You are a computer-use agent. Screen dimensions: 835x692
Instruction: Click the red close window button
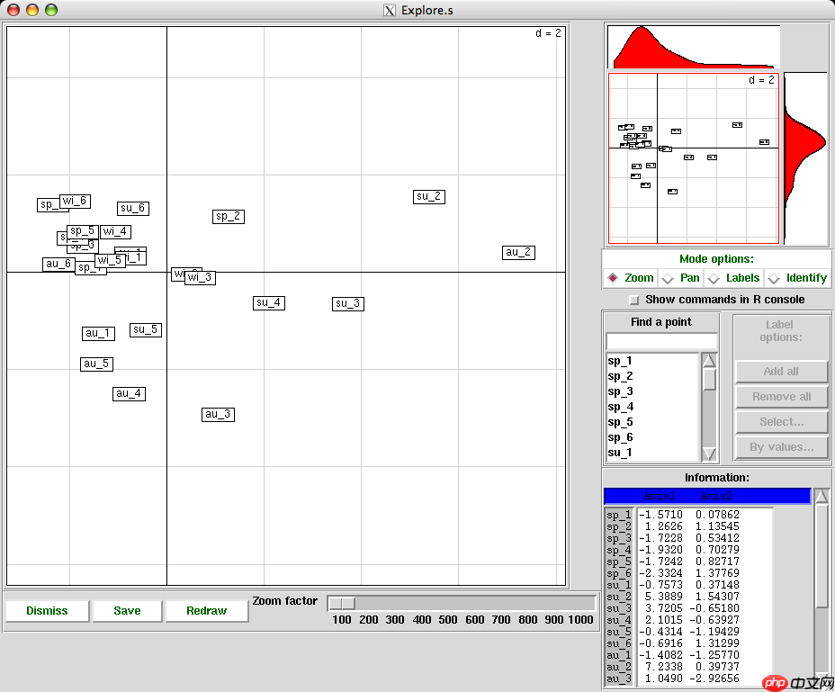tap(13, 10)
